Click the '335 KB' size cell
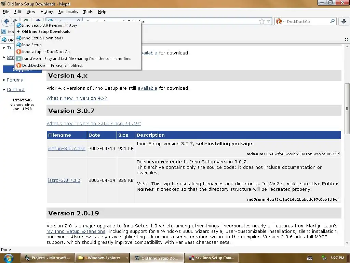Viewport: 350px width, 263px height. [126, 180]
